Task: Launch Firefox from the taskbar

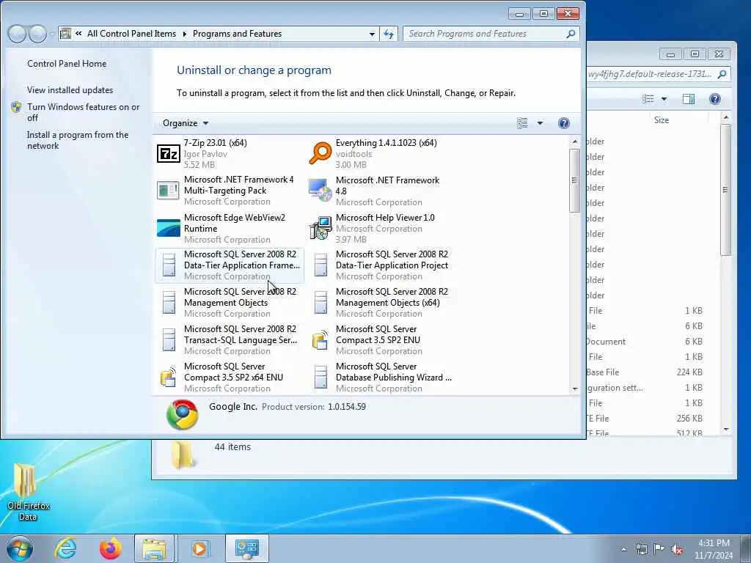Action: (111, 548)
